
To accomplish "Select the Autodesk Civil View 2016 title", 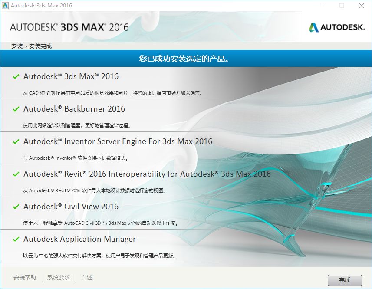I will click(71, 207).
